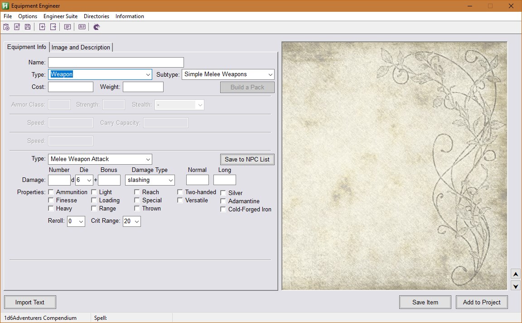Image resolution: width=522 pixels, height=323 pixels.
Task: Enable the Adamantine material checkbox
Action: tap(222, 201)
